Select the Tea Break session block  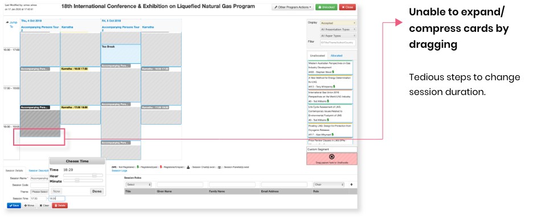pyautogui.click(x=121, y=54)
